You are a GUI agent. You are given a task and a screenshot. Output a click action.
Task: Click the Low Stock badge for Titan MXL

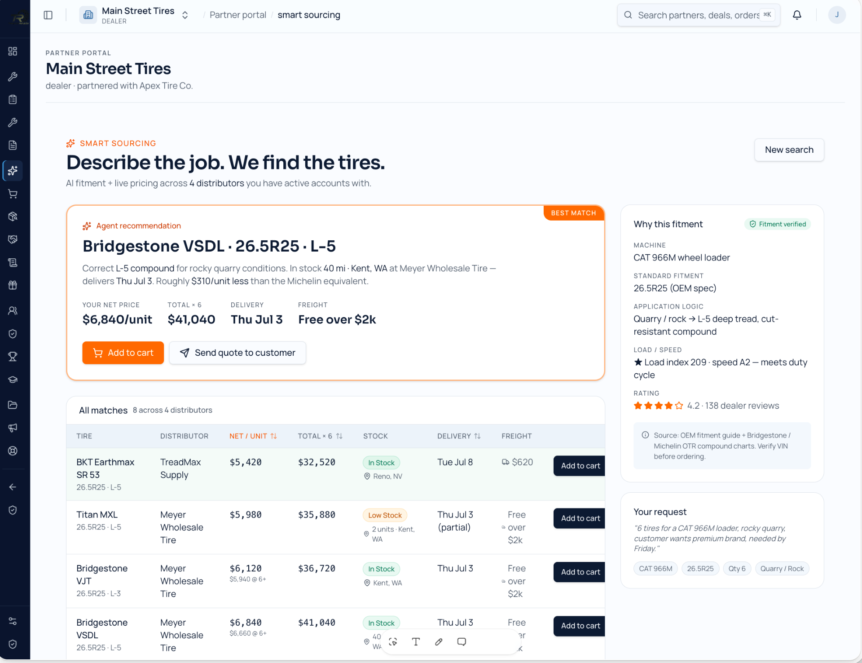coord(385,515)
